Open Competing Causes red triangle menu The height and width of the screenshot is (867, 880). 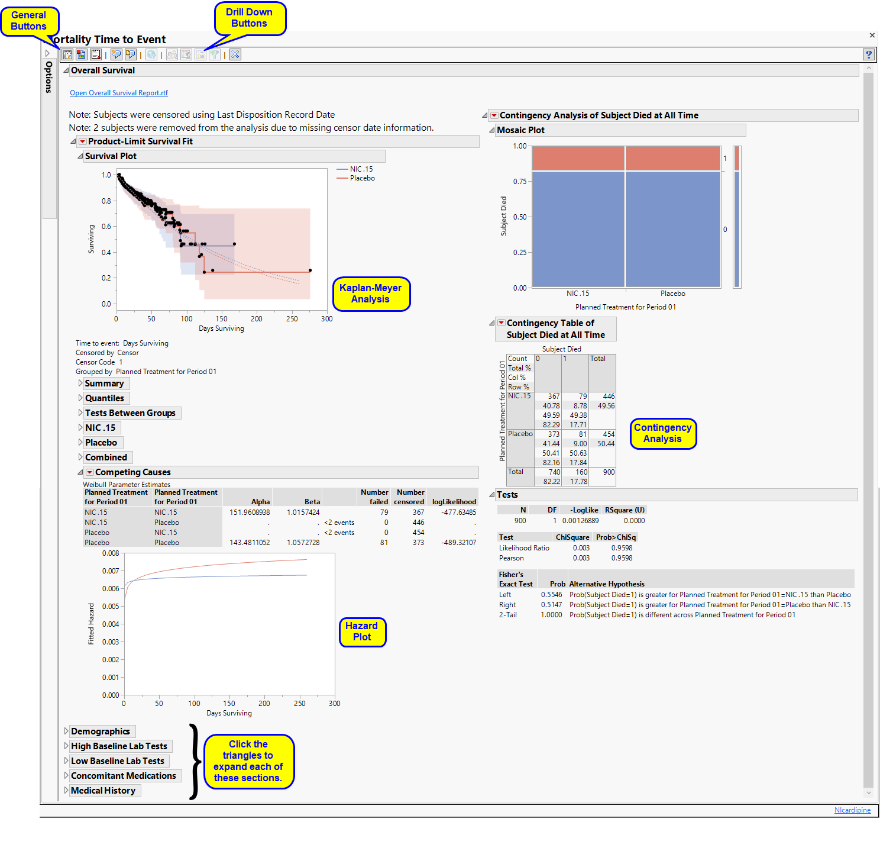click(x=90, y=472)
